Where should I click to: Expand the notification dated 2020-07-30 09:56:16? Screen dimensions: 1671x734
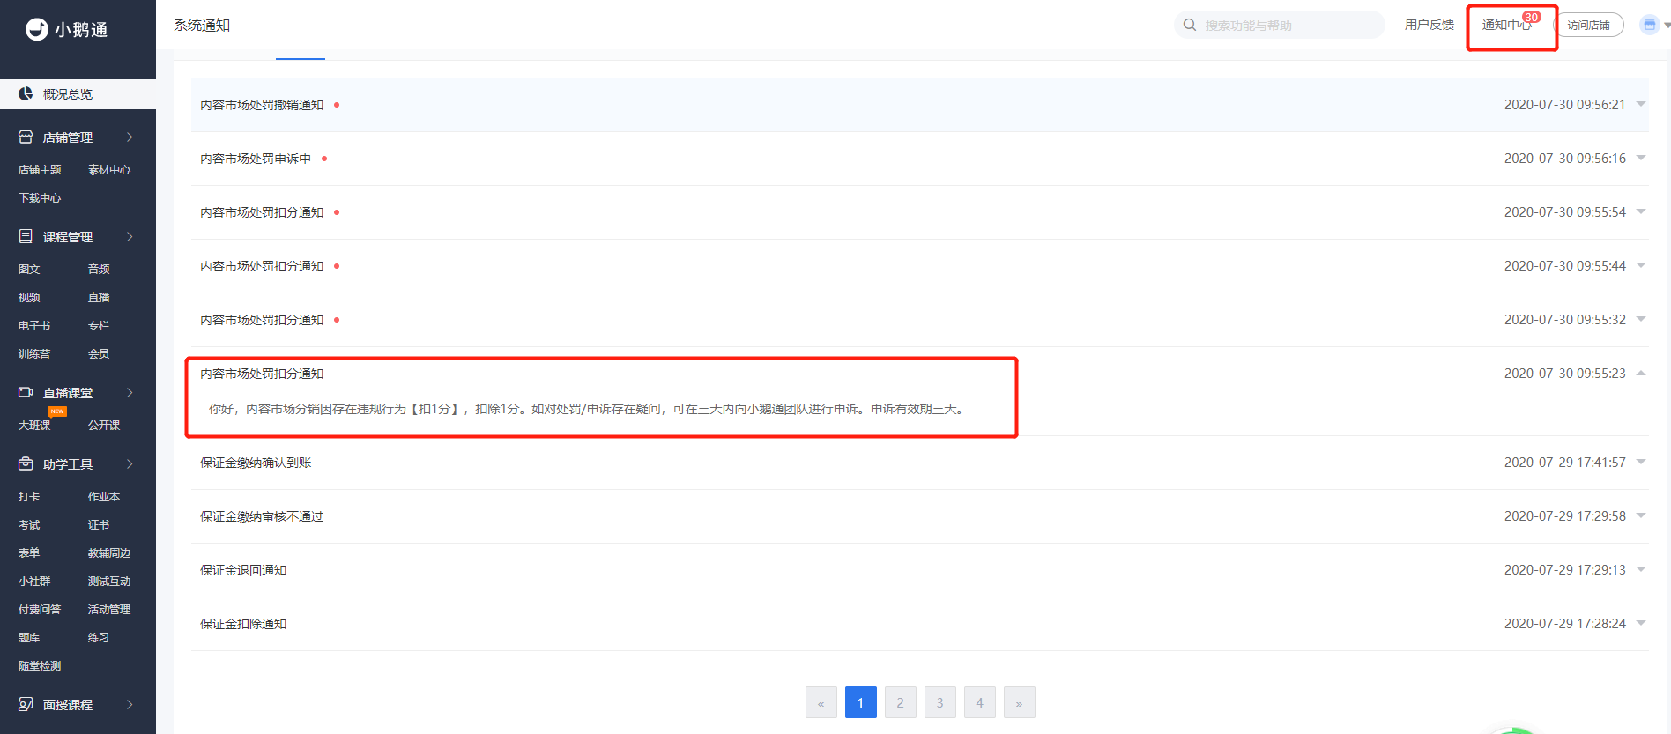(x=1641, y=158)
